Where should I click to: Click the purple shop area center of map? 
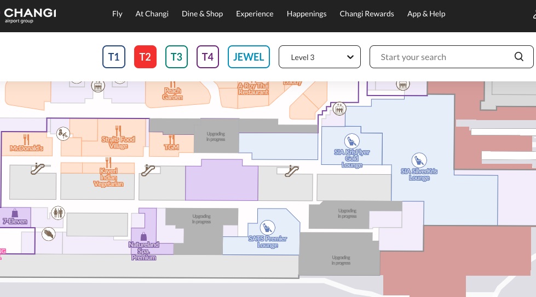(x=222, y=180)
